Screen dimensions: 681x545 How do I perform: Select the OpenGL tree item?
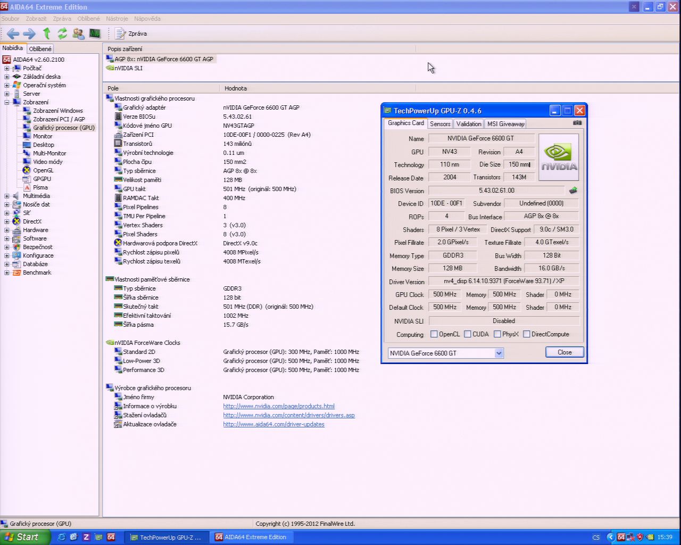click(43, 170)
